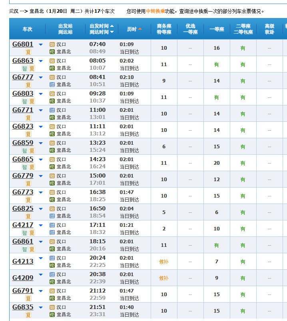Click the 始 origin icon on G6777 row
Screen dimensions: 287x321
click(52, 77)
